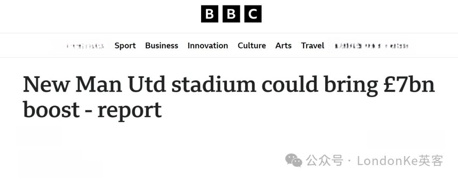Open the Travel section
This screenshot has width=458, height=179.
313,45
